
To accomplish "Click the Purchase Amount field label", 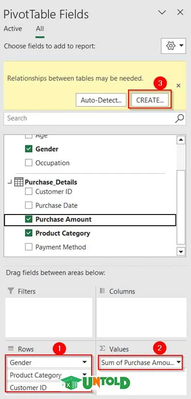I will coord(64,219).
